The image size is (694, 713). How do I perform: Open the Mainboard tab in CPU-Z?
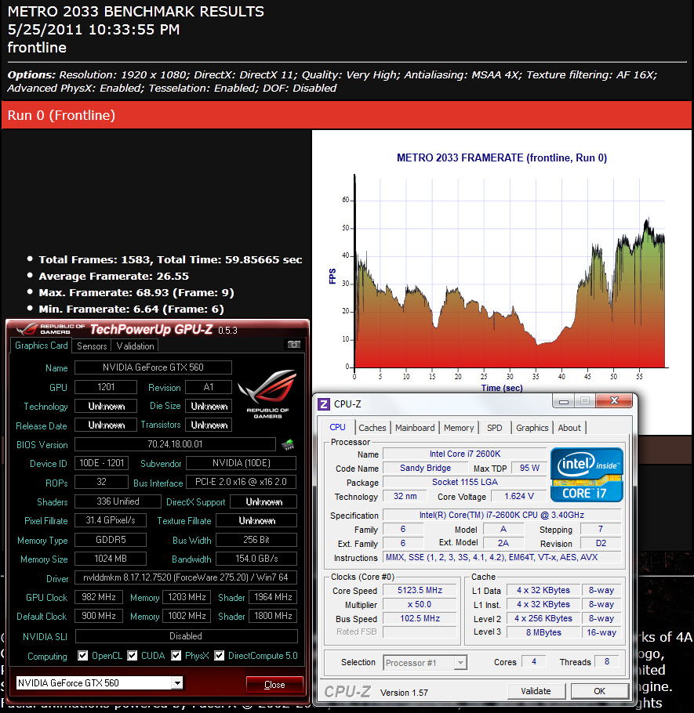(x=415, y=428)
